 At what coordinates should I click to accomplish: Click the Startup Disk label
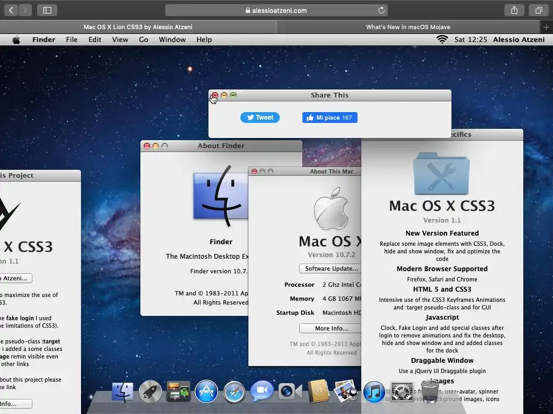pos(295,313)
